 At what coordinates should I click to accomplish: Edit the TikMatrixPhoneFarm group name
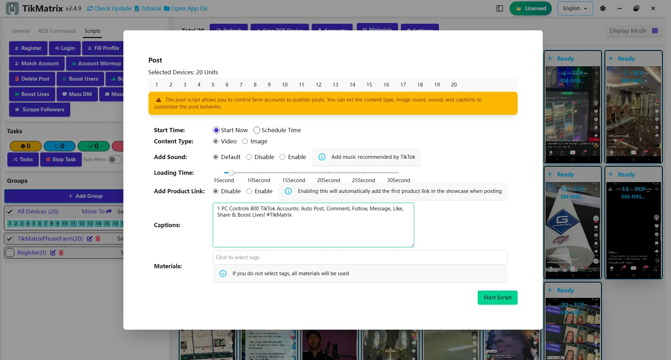click(x=89, y=239)
